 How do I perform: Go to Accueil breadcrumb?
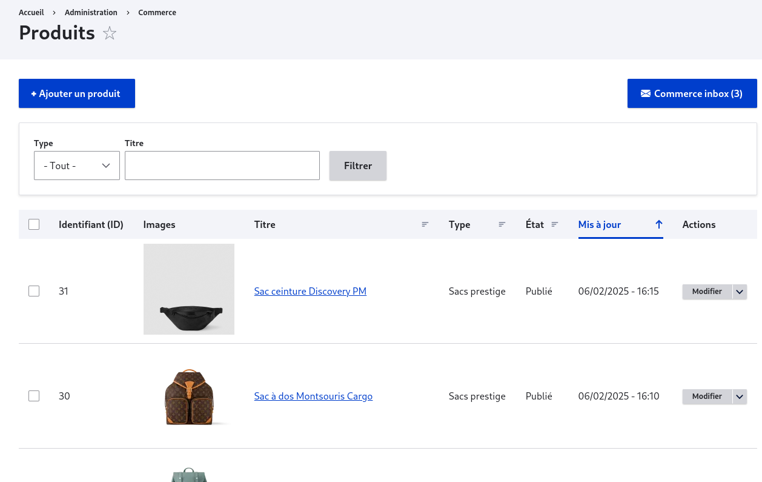click(31, 12)
